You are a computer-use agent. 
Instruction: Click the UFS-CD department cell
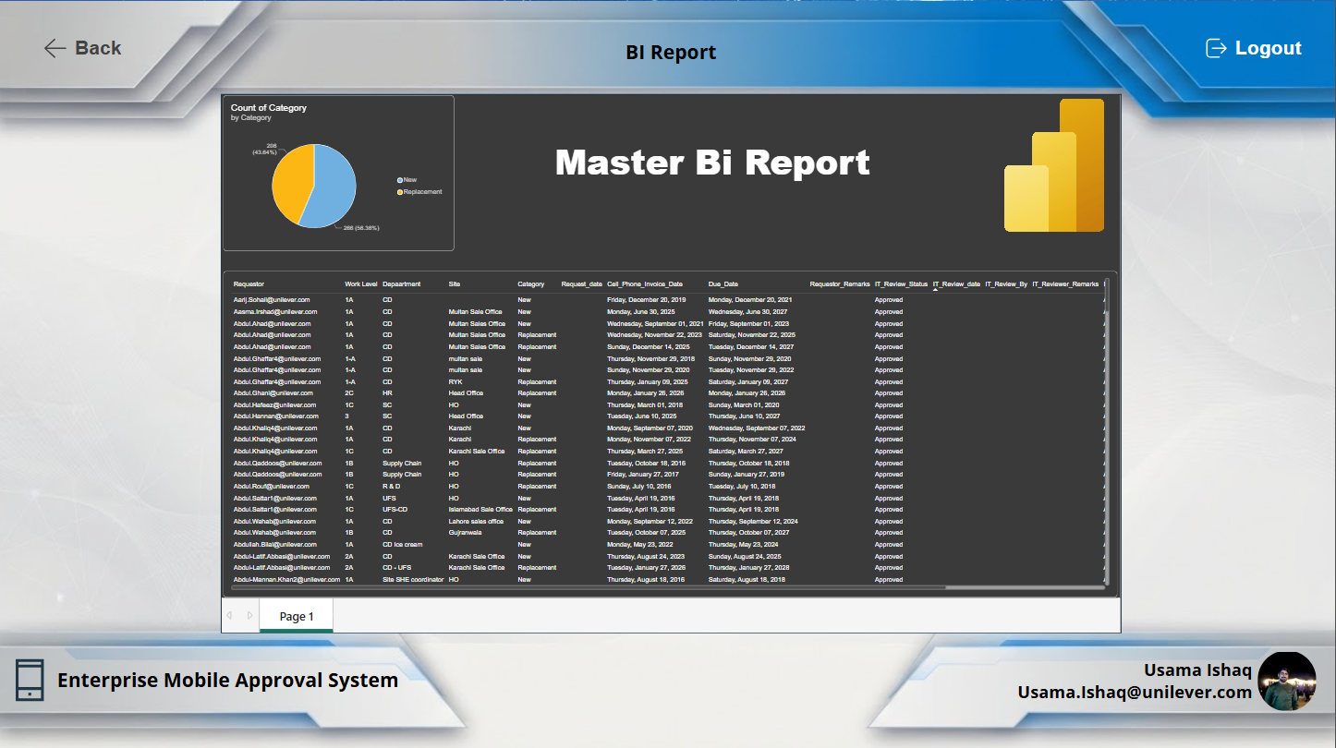[x=395, y=510]
